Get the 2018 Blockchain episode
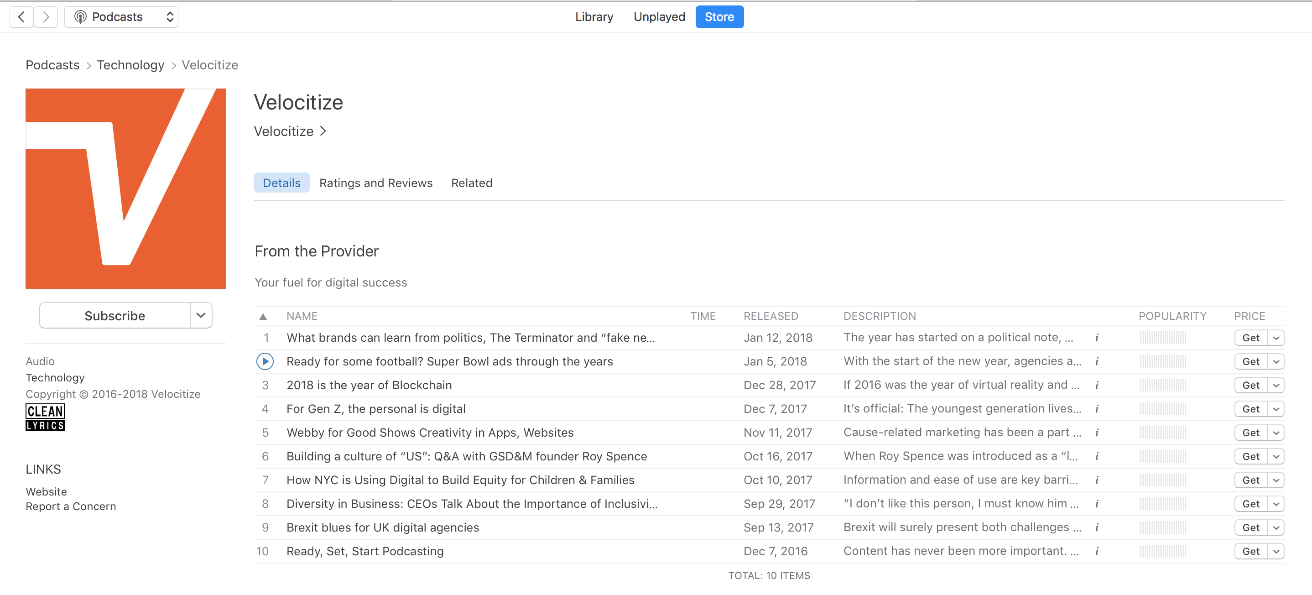The image size is (1312, 595). pyautogui.click(x=1251, y=385)
